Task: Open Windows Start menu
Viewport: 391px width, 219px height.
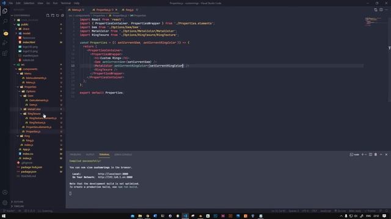Action: tap(4, 216)
